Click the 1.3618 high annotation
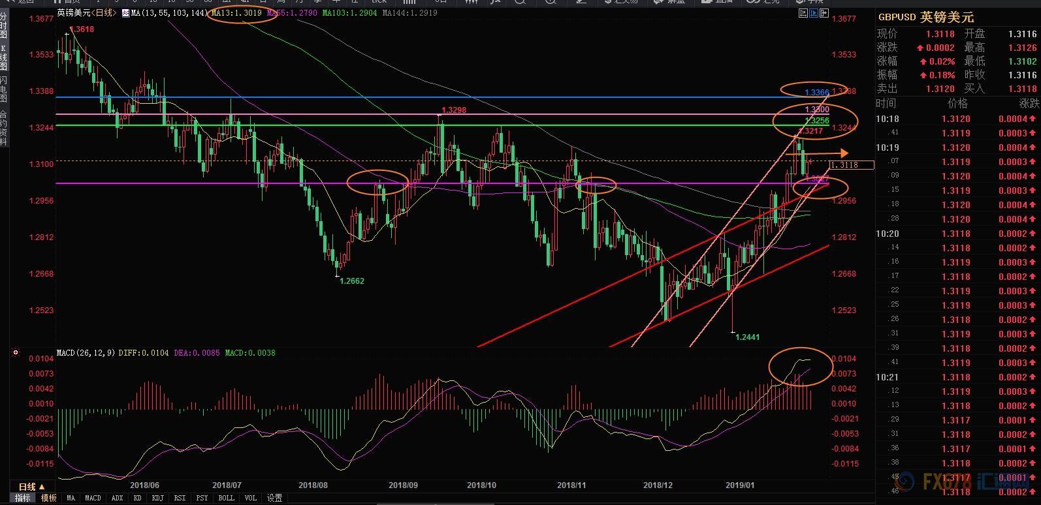Viewport: 1041px width, 505px height. tap(82, 29)
